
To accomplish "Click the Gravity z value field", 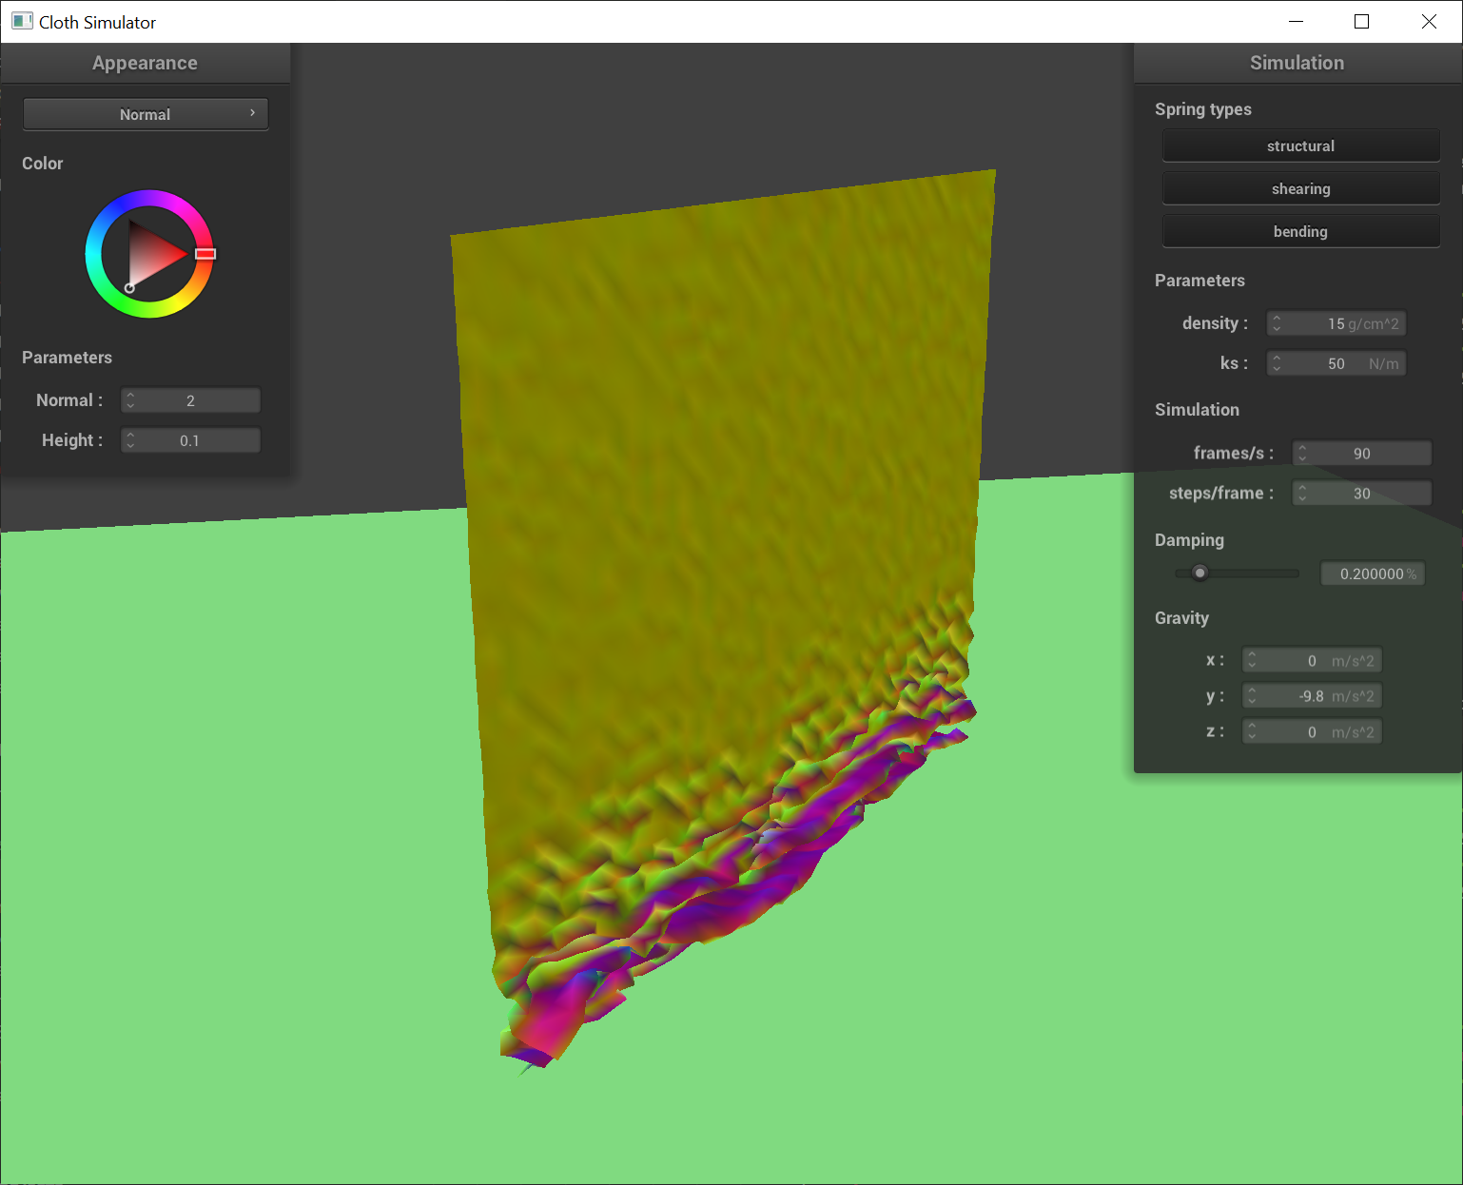I will click(x=1312, y=731).
